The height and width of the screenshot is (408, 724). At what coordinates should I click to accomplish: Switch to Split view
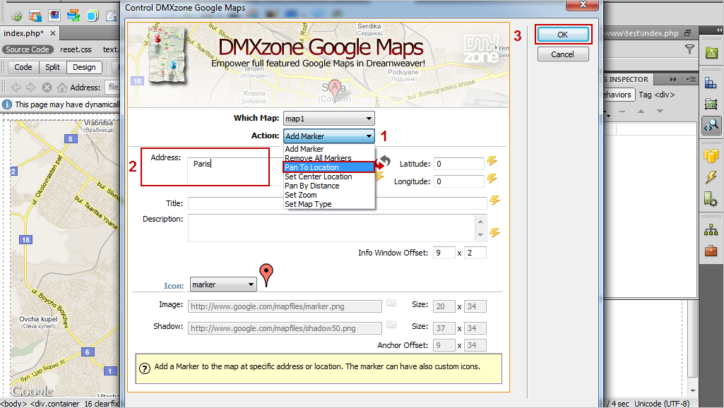point(53,67)
